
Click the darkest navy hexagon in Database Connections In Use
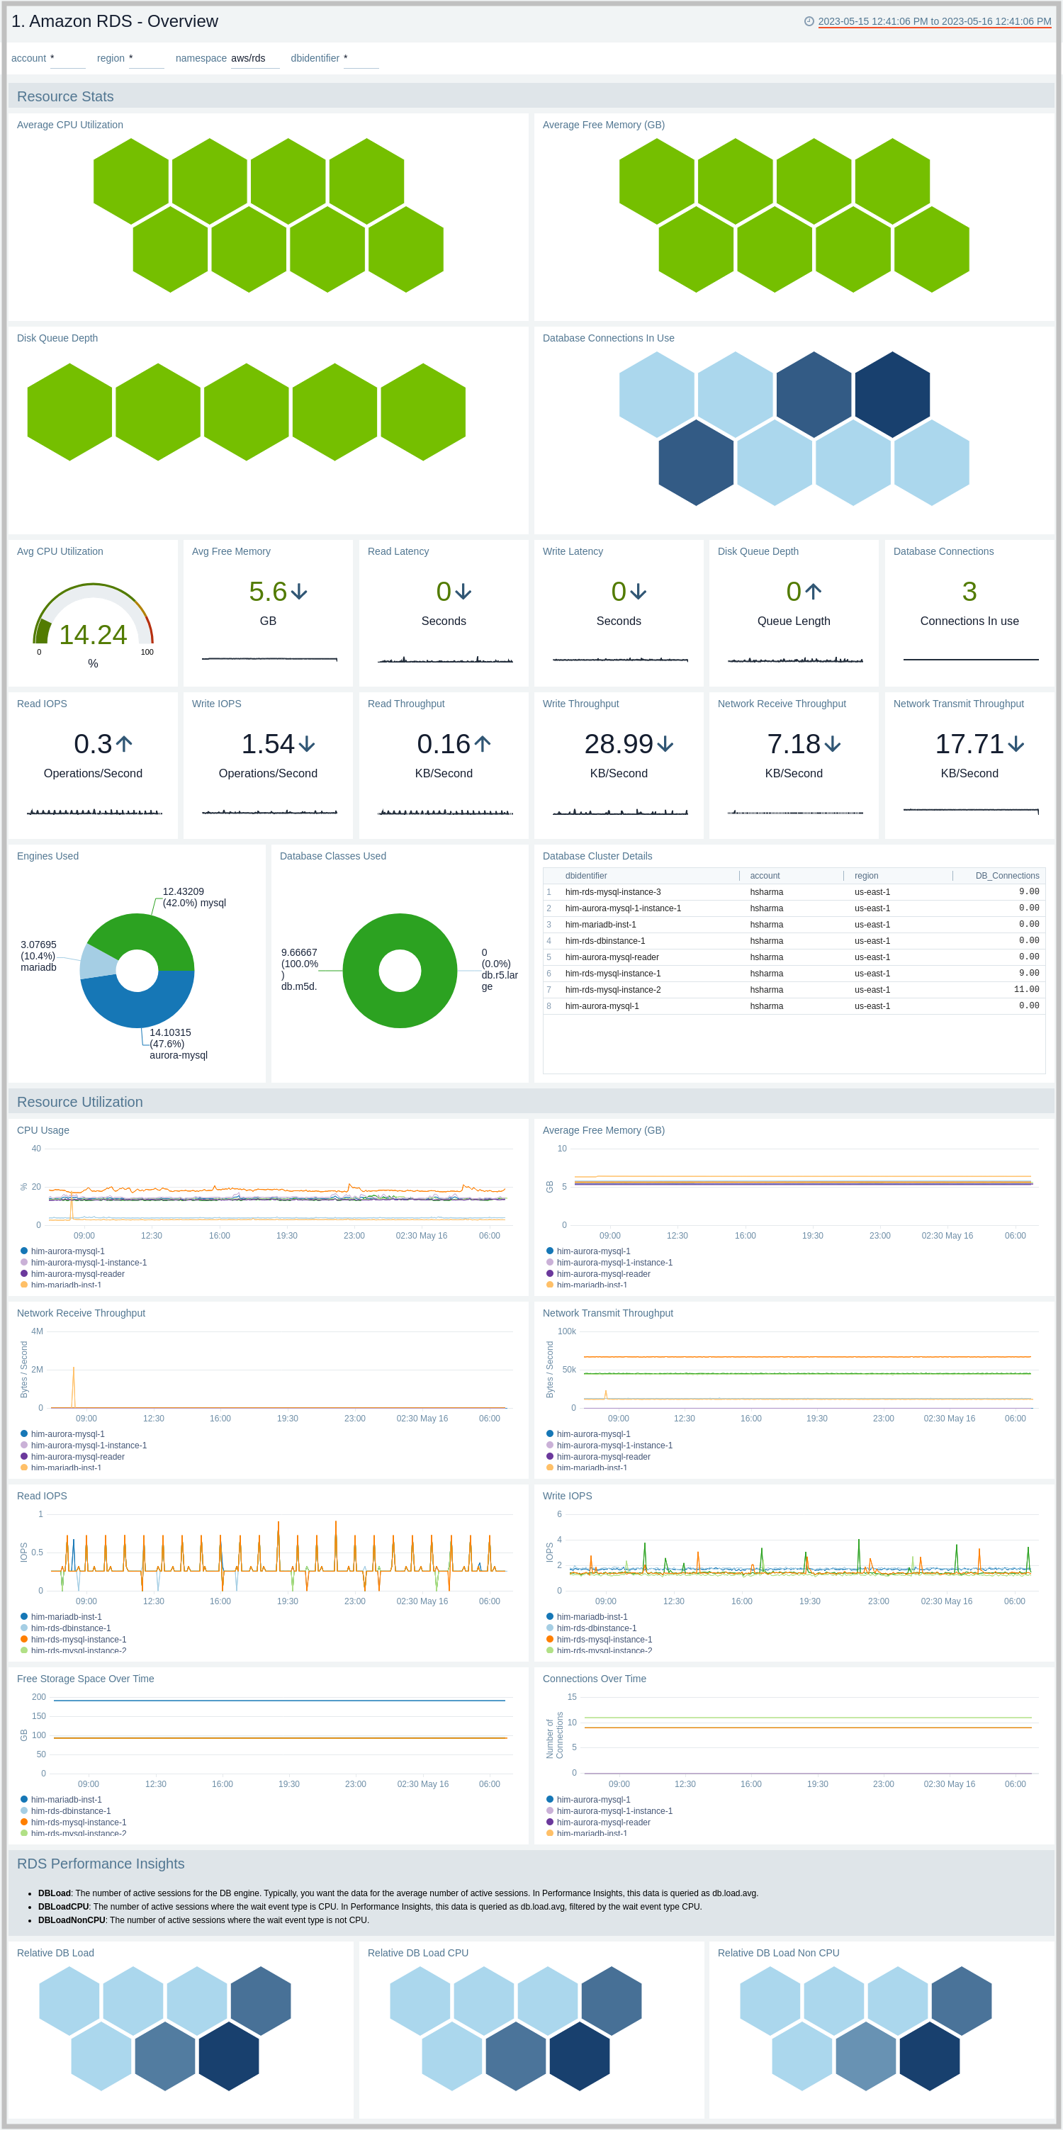(892, 395)
